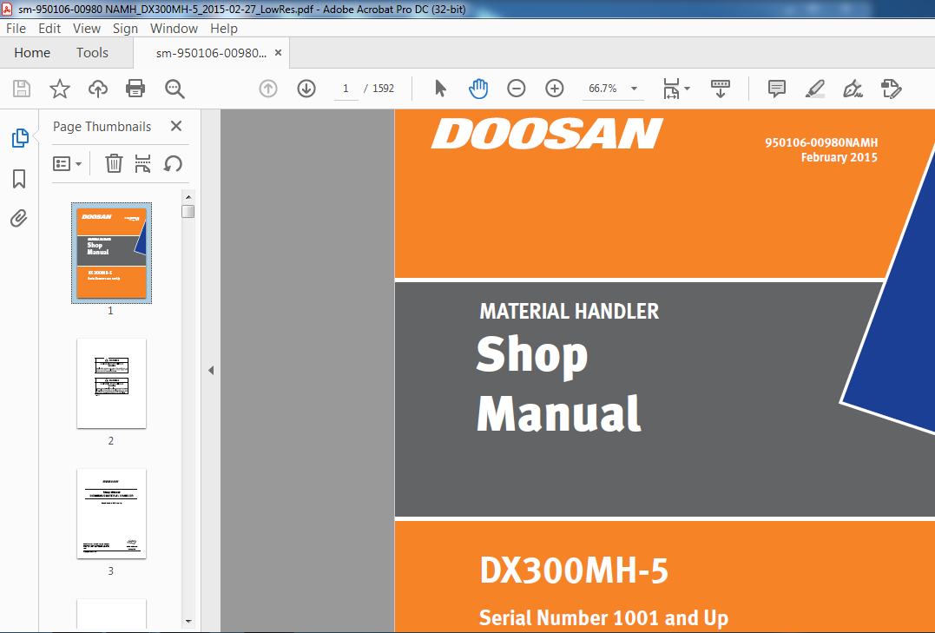Viewport: 935px width, 633px height.
Task: Click the 'Manual' title word
Action: 559,412
